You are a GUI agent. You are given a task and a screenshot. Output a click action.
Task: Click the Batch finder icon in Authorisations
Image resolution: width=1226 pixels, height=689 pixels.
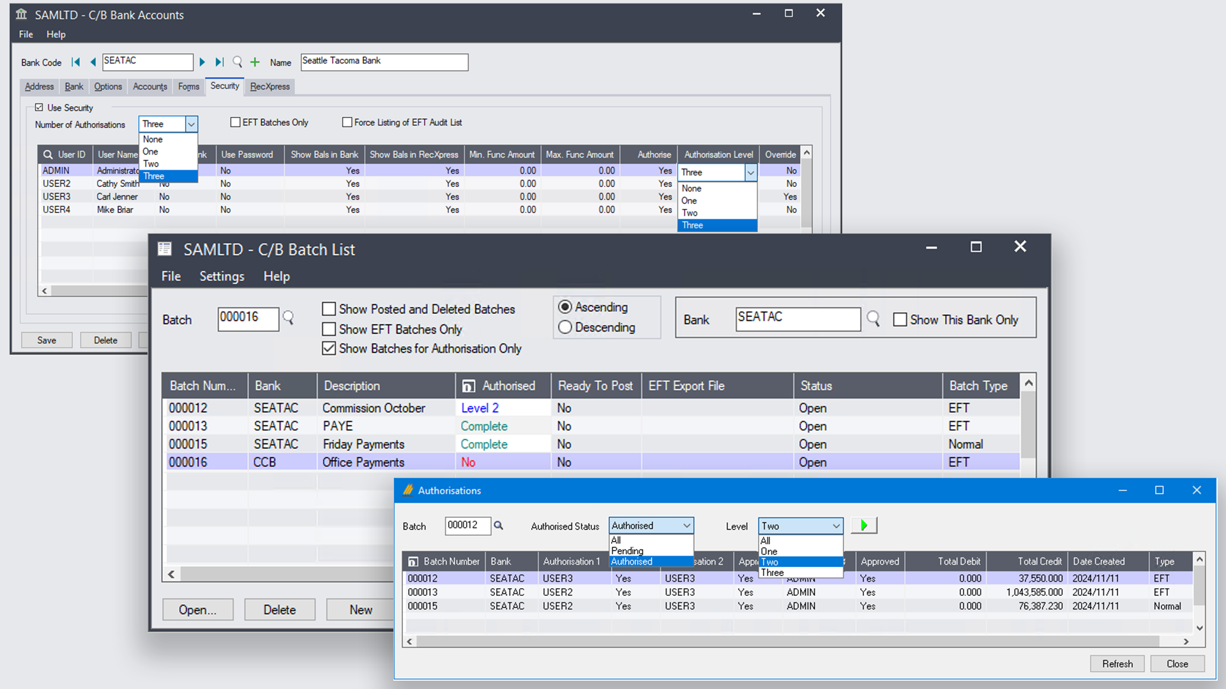pyautogui.click(x=499, y=526)
